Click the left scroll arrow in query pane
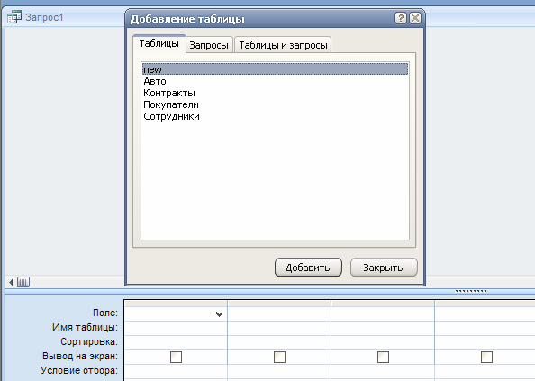Screen dimensions: 535x381 click(11, 282)
